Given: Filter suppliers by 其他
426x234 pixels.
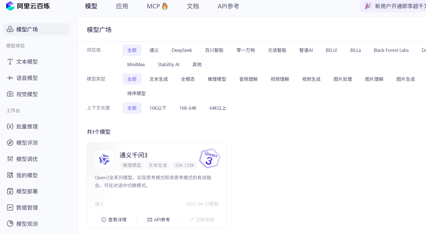Looking at the screenshot, I should 197,65.
